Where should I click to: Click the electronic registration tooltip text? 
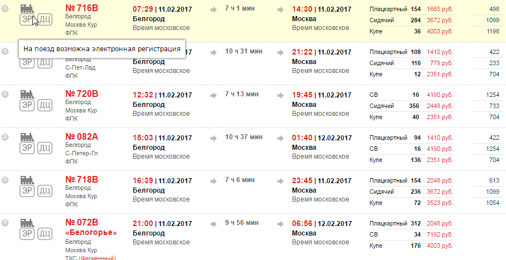pos(101,49)
